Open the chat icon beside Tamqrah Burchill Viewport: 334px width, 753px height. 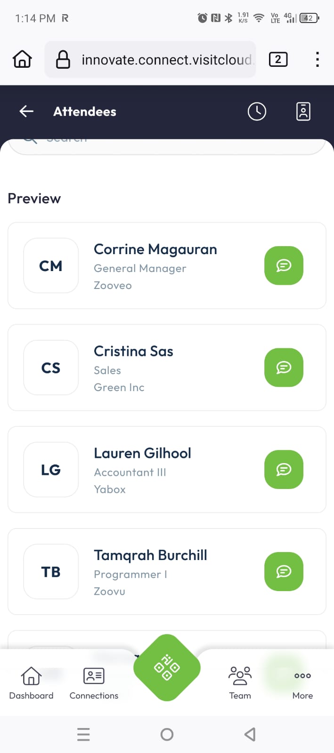pyautogui.click(x=284, y=571)
